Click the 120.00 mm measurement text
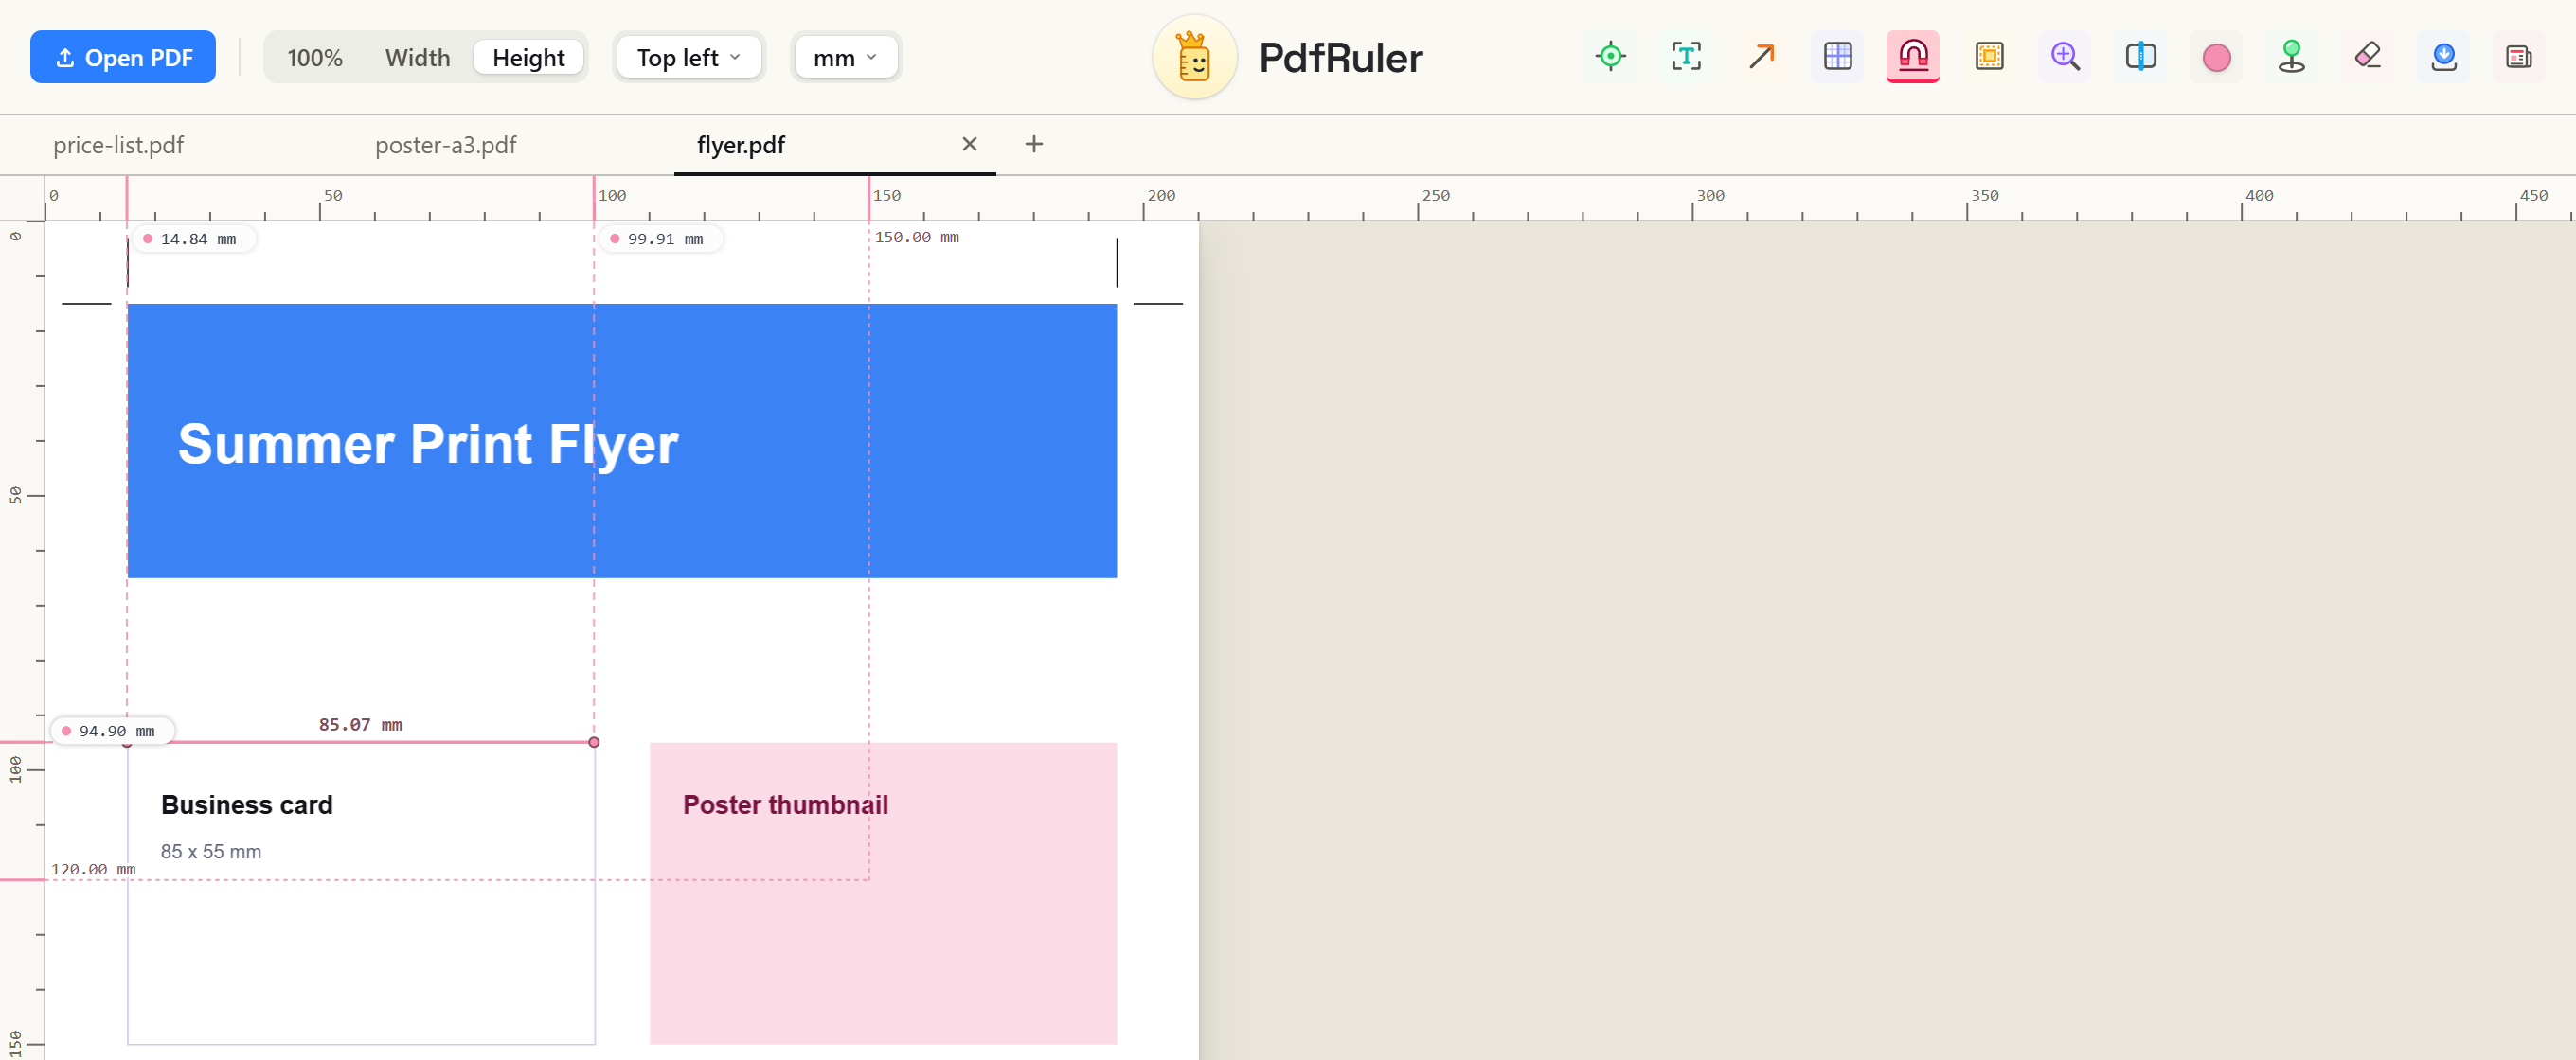 (x=93, y=870)
